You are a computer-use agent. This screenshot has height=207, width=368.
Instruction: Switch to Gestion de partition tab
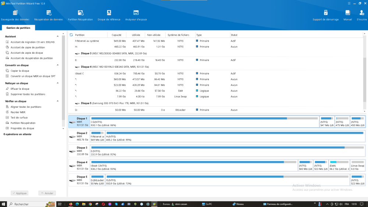(18, 28)
